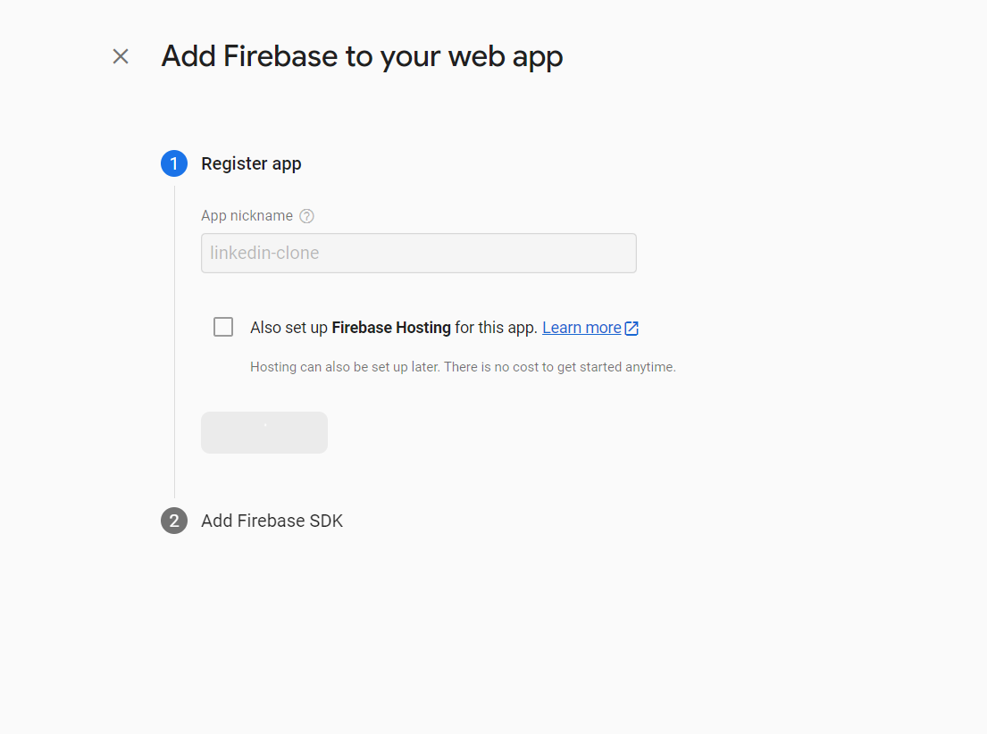Screen dimensions: 987x734
Task: Expand the Add Firebase SDK step
Action: (x=272, y=521)
